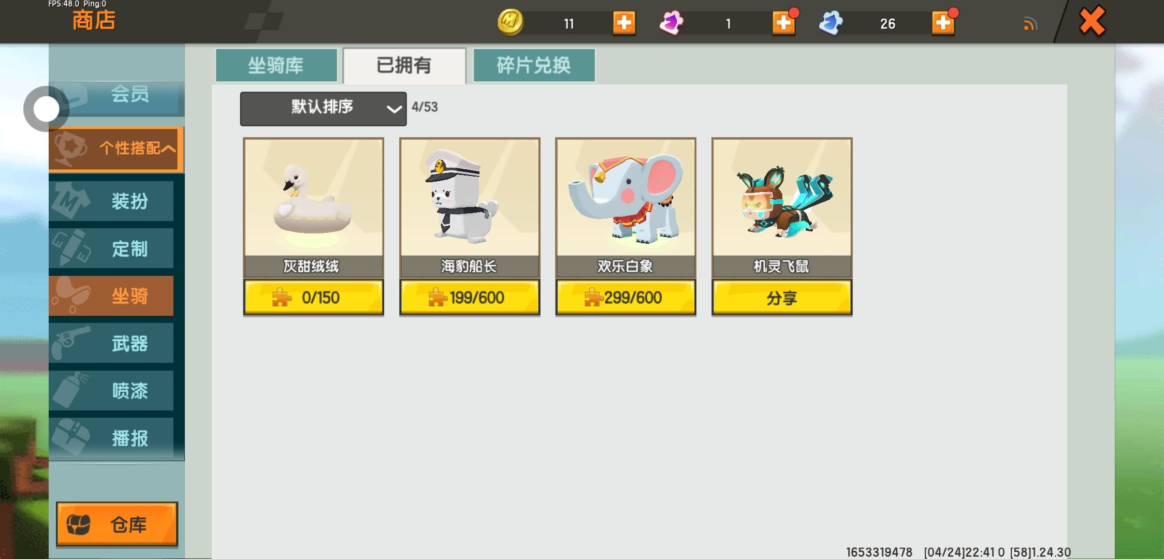
Task: Switch to the 碎片兑换 tab
Action: point(534,65)
